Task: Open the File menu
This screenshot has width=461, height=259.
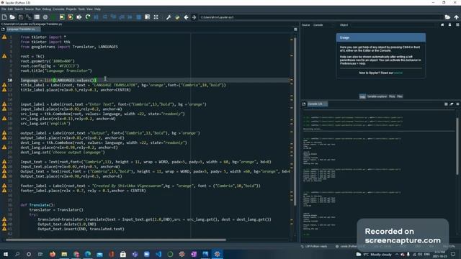Action: coord(4,9)
